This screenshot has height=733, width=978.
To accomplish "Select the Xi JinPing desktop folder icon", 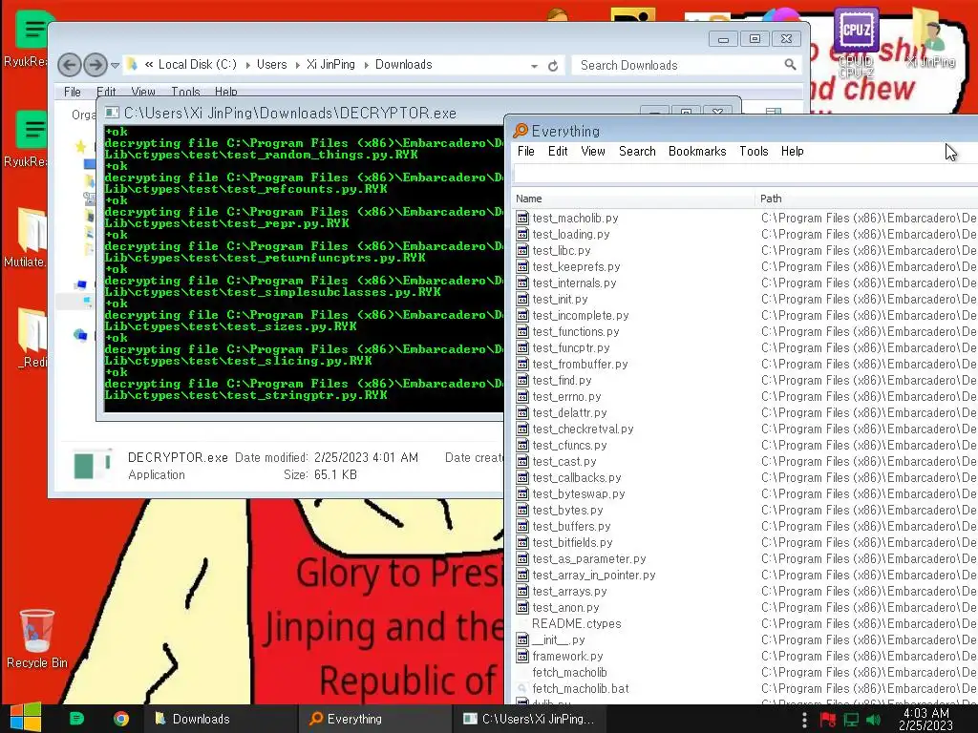I will click(930, 37).
